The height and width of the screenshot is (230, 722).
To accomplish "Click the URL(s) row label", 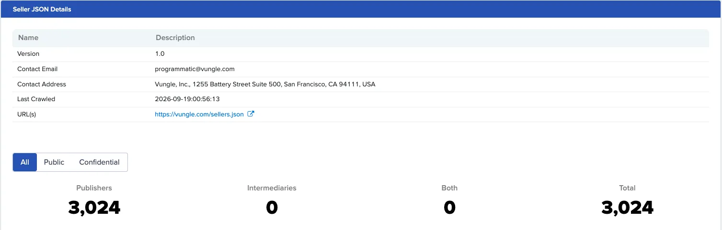I will [x=26, y=115].
